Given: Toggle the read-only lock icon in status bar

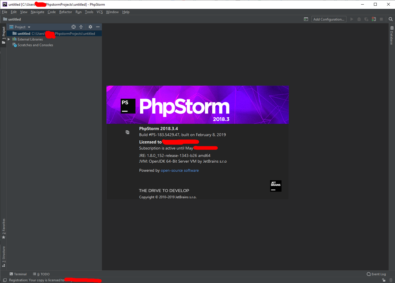Looking at the screenshot, I should [384, 280].
